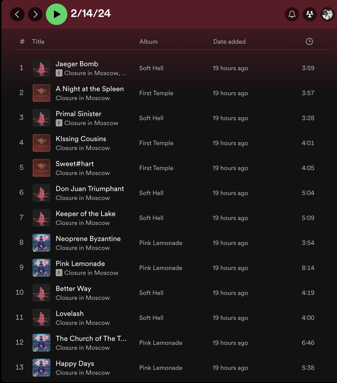337x383 pixels.
Task: Click the 6:46 duration in row 12
Action: click(x=308, y=343)
